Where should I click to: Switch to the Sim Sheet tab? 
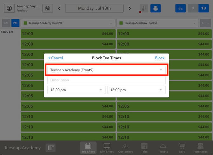click(107, 148)
